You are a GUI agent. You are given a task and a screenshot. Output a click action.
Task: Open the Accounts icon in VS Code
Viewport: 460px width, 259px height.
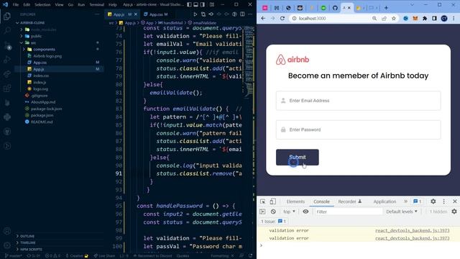pyautogui.click(x=7, y=232)
